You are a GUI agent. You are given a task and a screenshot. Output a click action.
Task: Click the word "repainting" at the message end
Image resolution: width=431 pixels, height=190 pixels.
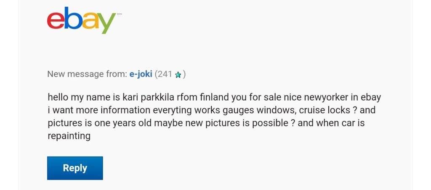click(x=69, y=136)
